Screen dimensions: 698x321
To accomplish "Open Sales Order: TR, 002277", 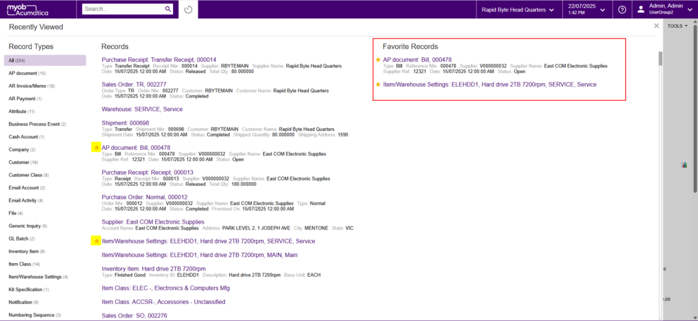I will coord(134,84).
